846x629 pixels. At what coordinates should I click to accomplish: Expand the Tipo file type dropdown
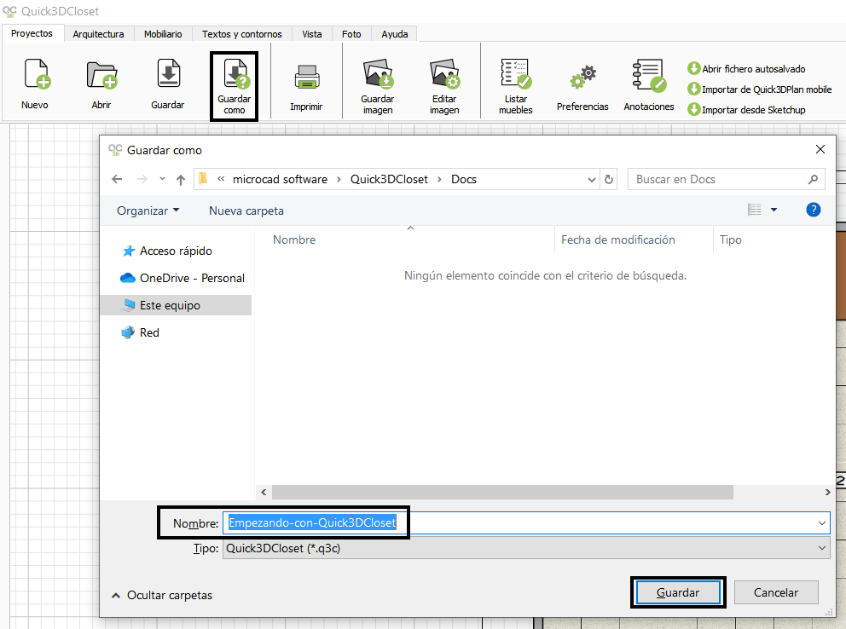[x=822, y=548]
